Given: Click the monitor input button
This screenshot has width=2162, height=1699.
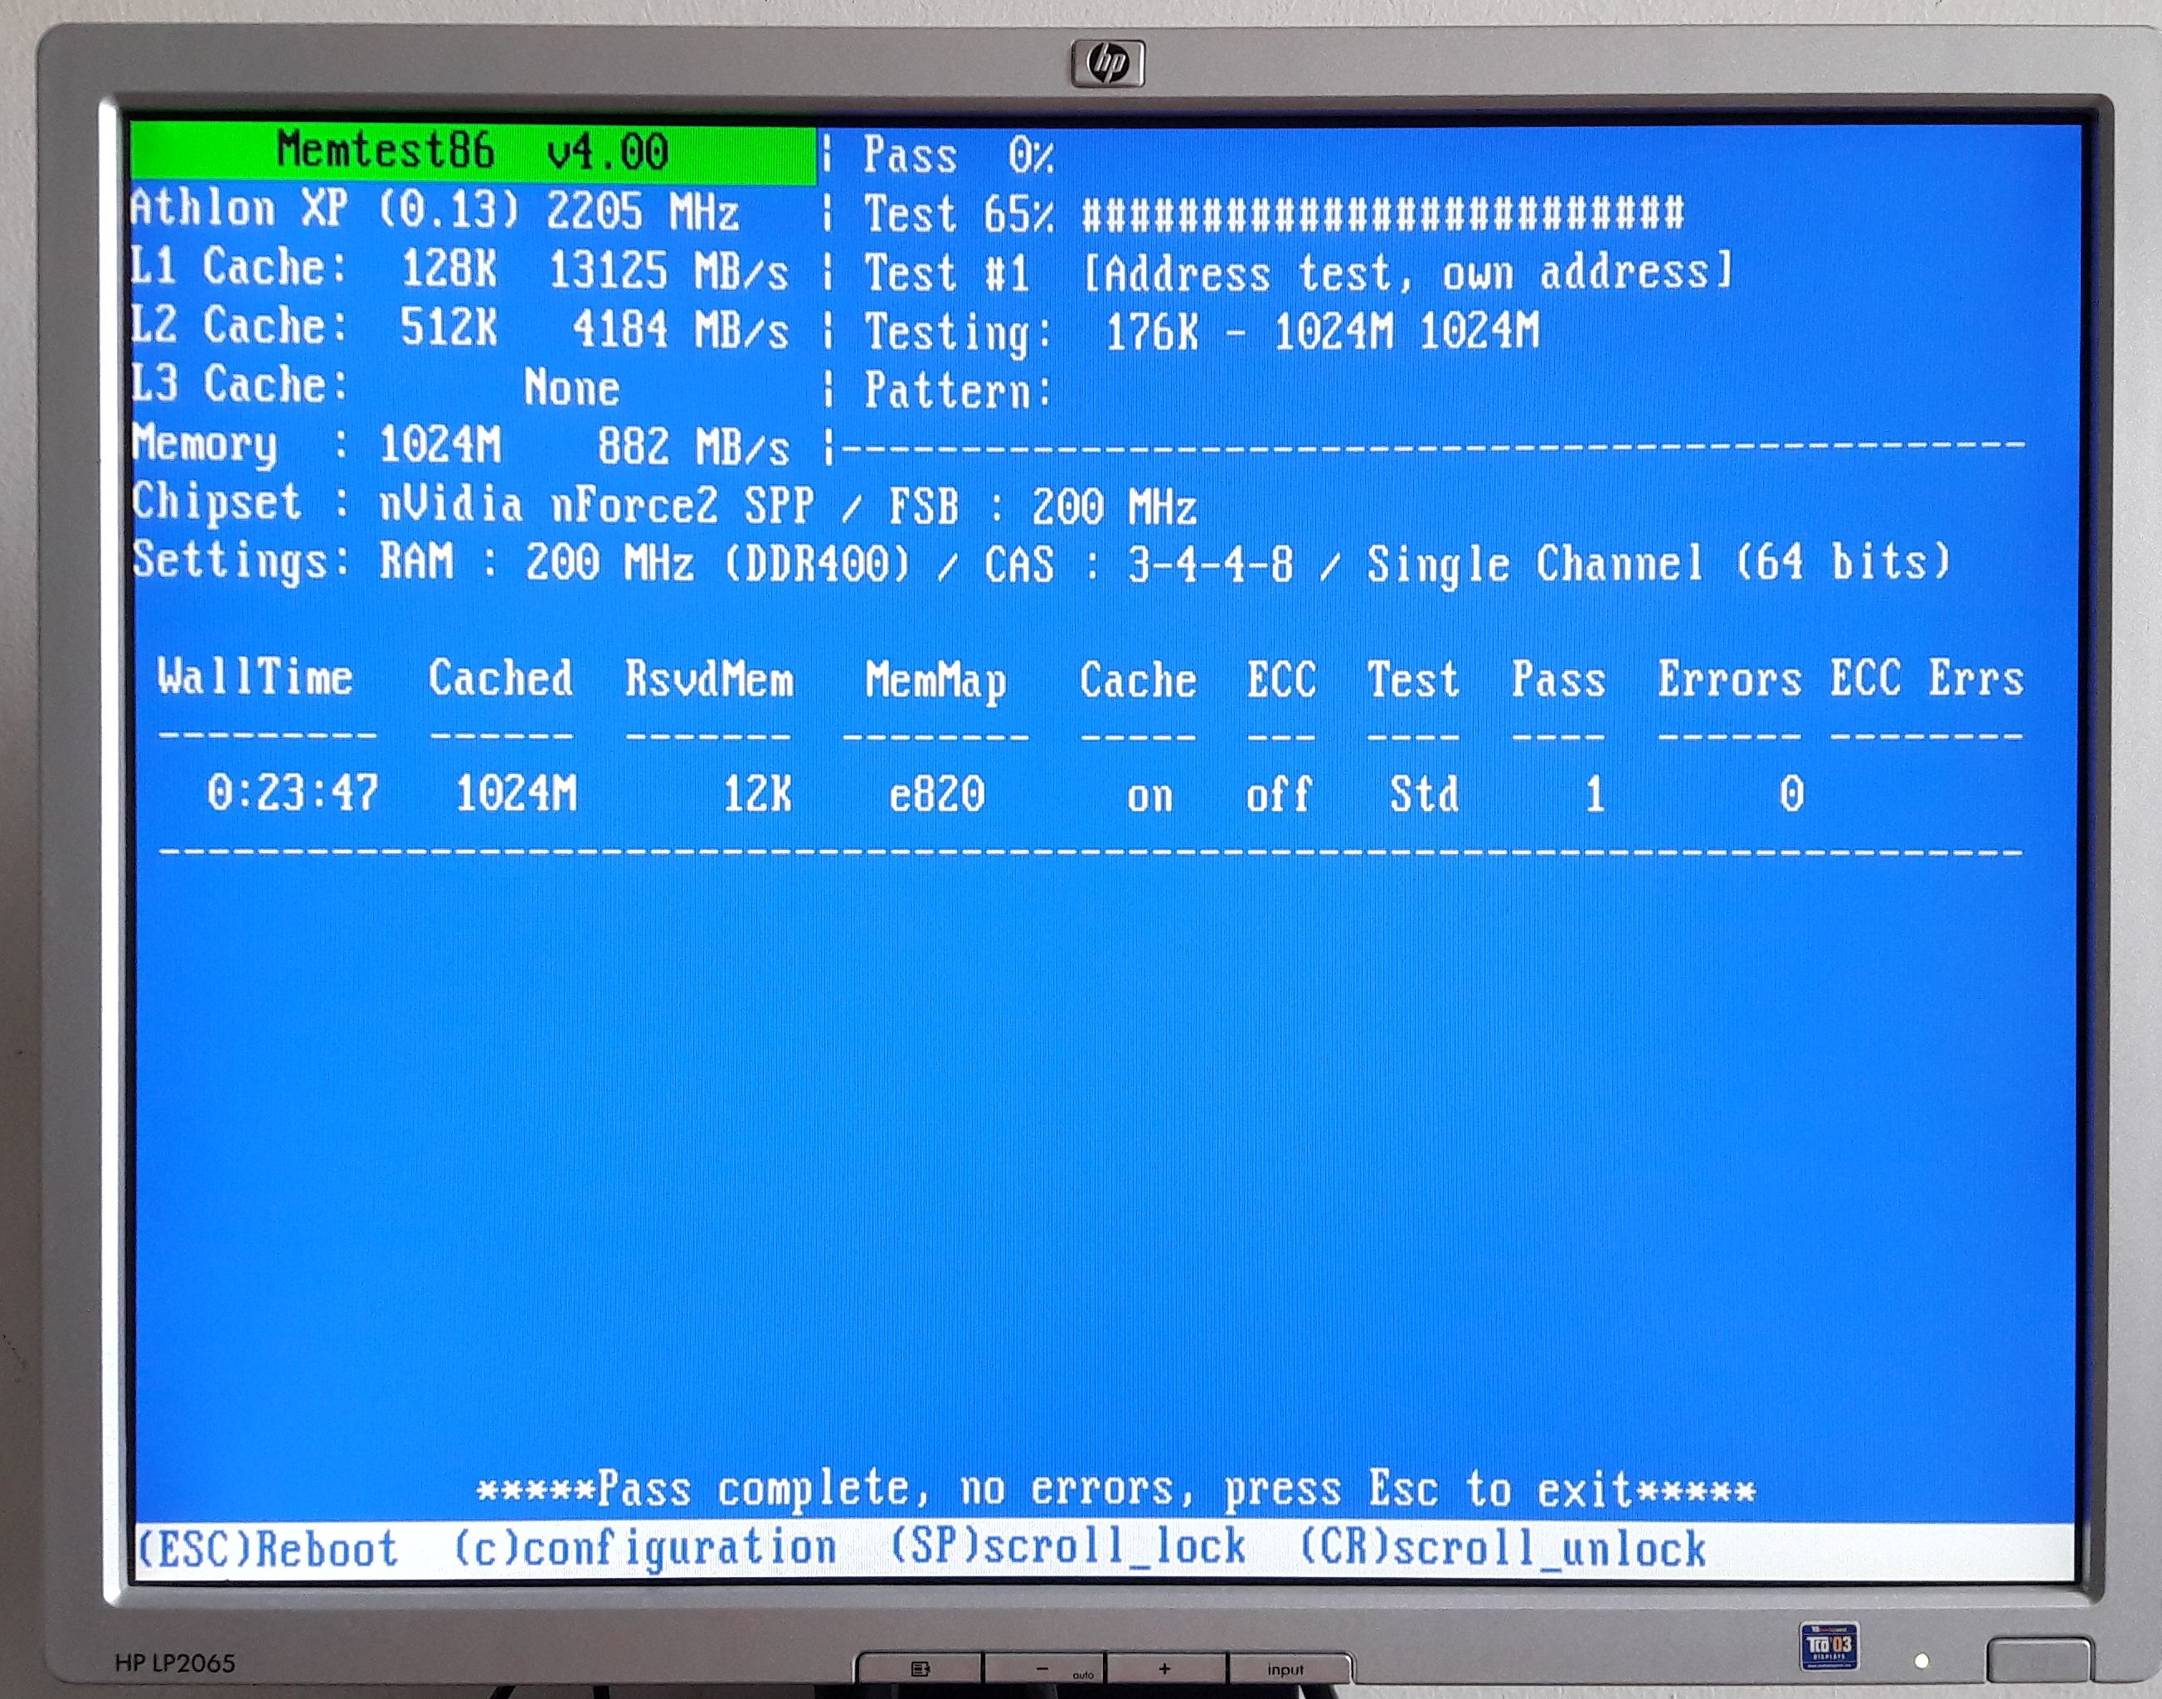Looking at the screenshot, I should click(1287, 1669).
